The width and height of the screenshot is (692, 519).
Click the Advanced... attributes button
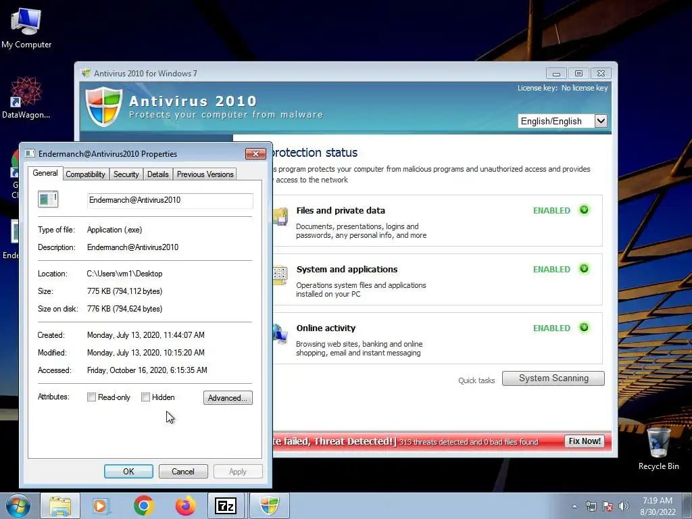click(x=228, y=397)
